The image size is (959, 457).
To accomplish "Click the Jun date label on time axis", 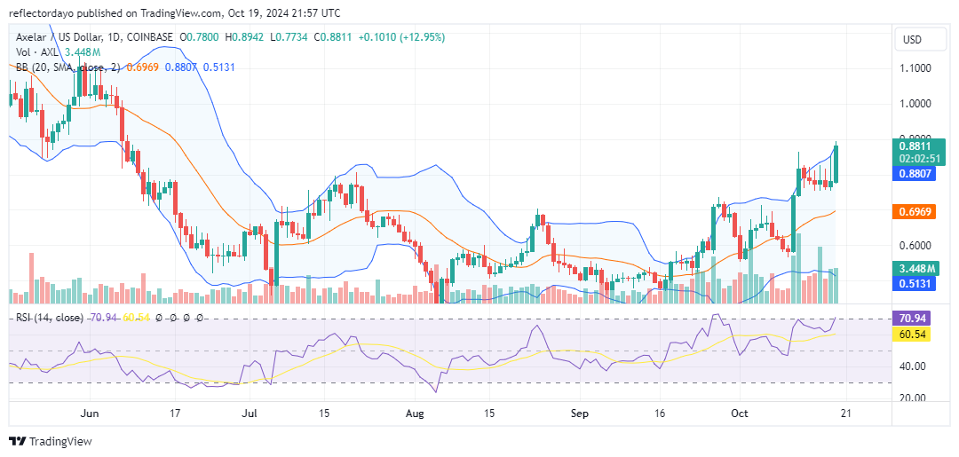I will tap(89, 414).
